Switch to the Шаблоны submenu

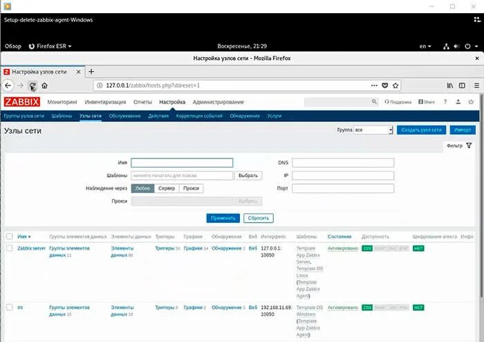(x=62, y=116)
